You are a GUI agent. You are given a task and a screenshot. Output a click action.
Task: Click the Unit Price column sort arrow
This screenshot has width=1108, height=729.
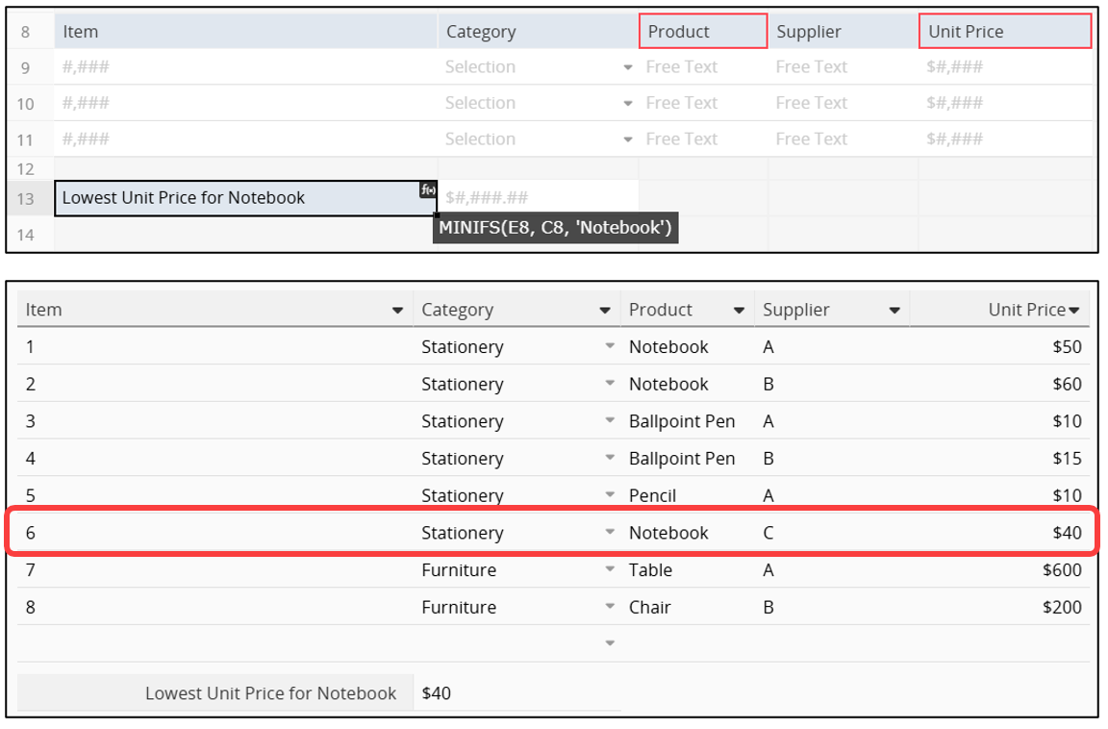point(1074,310)
